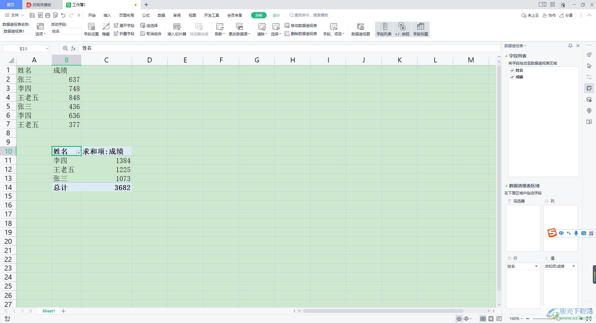
Task: Click the Not in cloud (未上云) icon
Action: (530, 15)
